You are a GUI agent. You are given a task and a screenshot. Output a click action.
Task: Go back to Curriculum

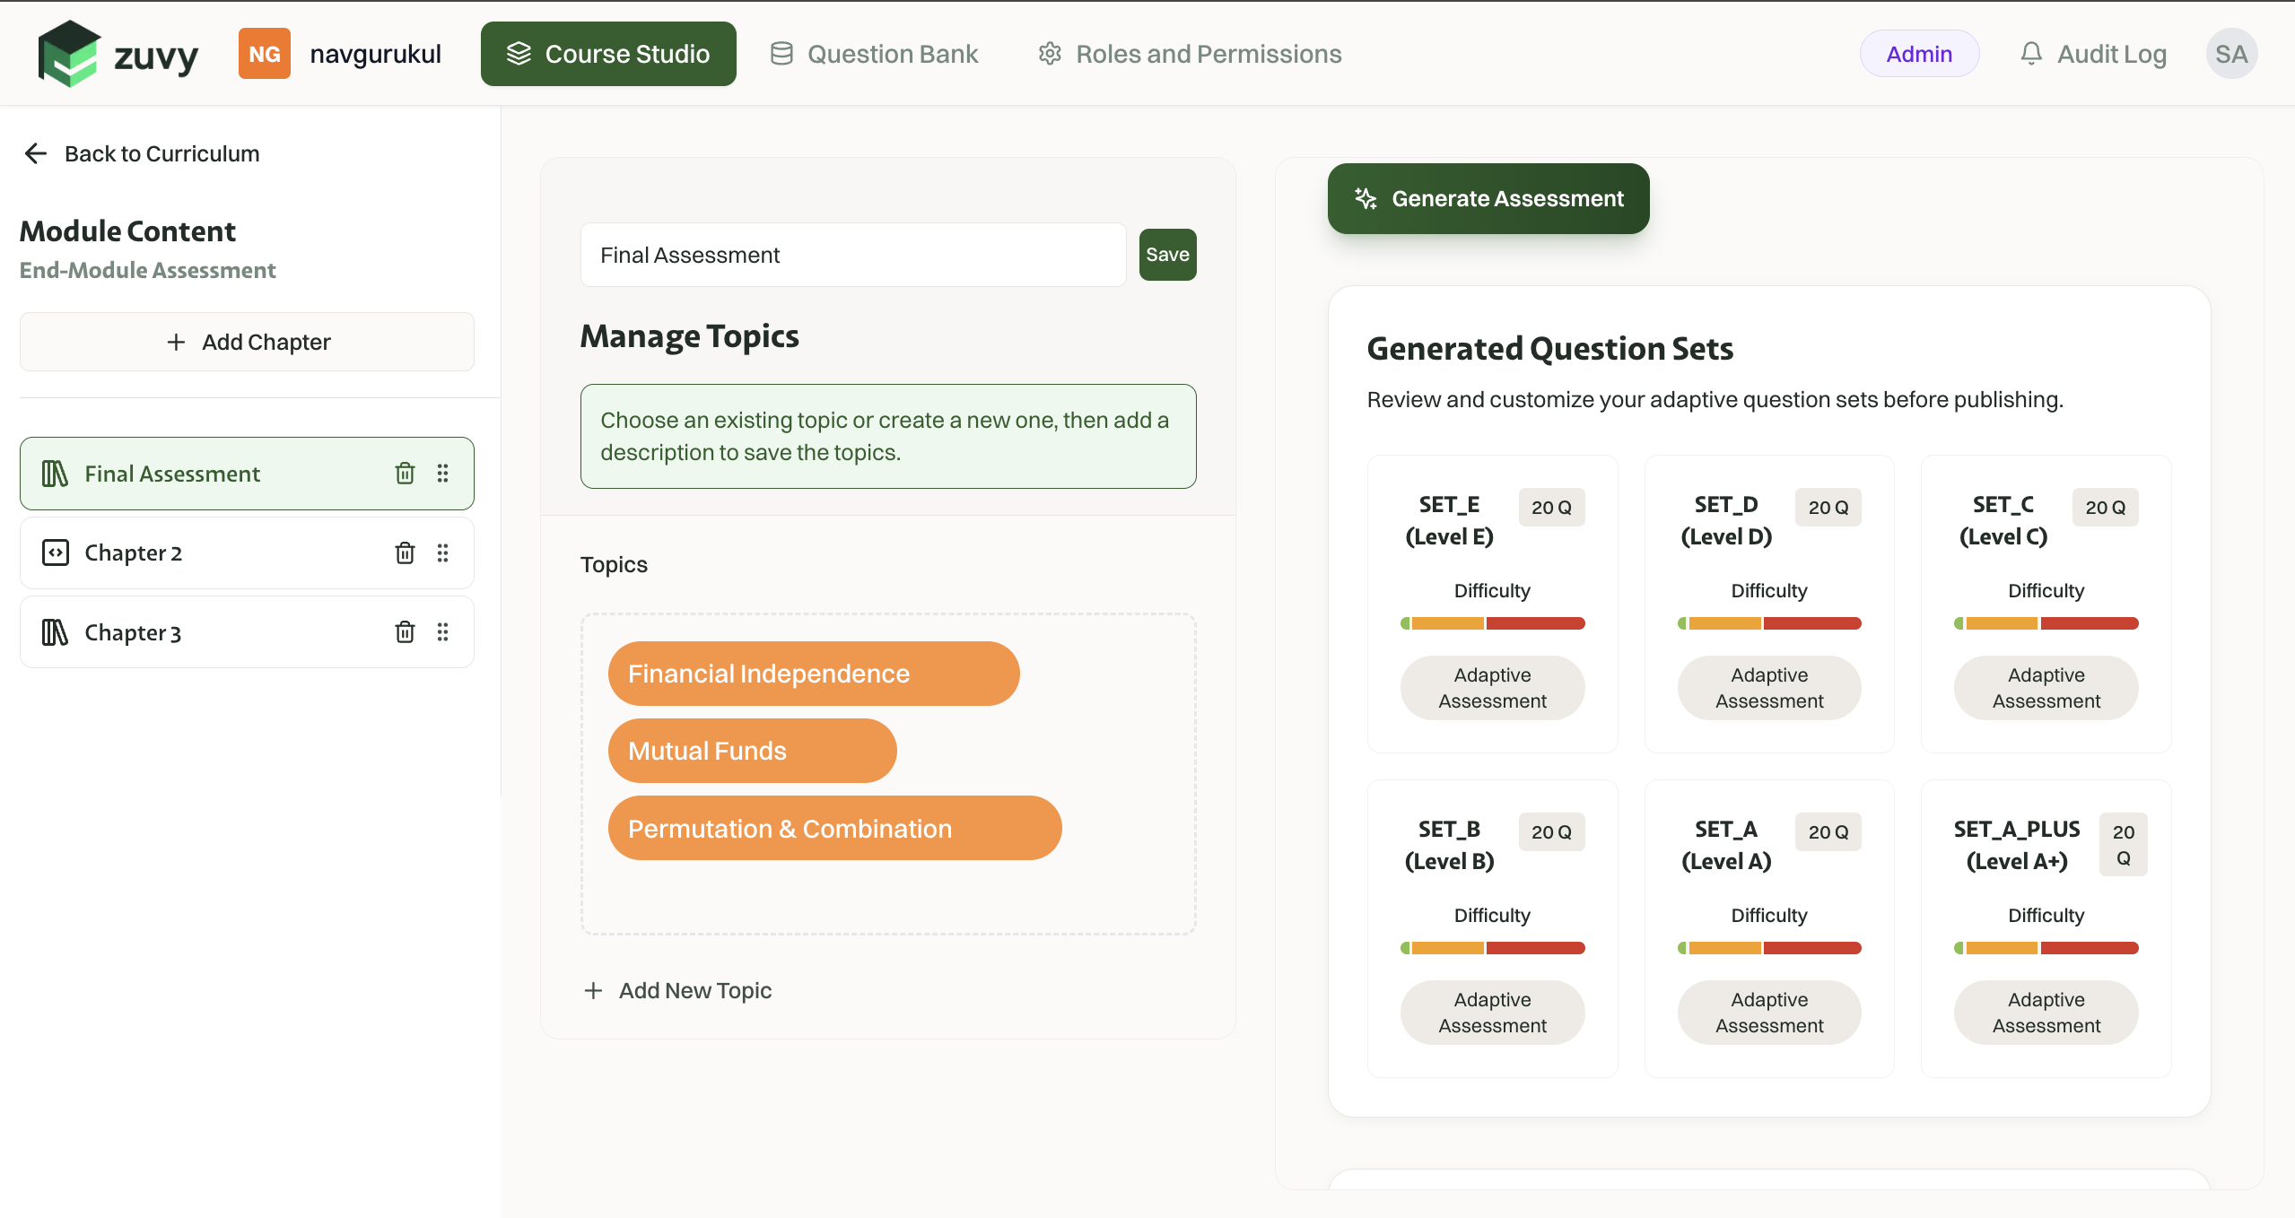[x=141, y=153]
